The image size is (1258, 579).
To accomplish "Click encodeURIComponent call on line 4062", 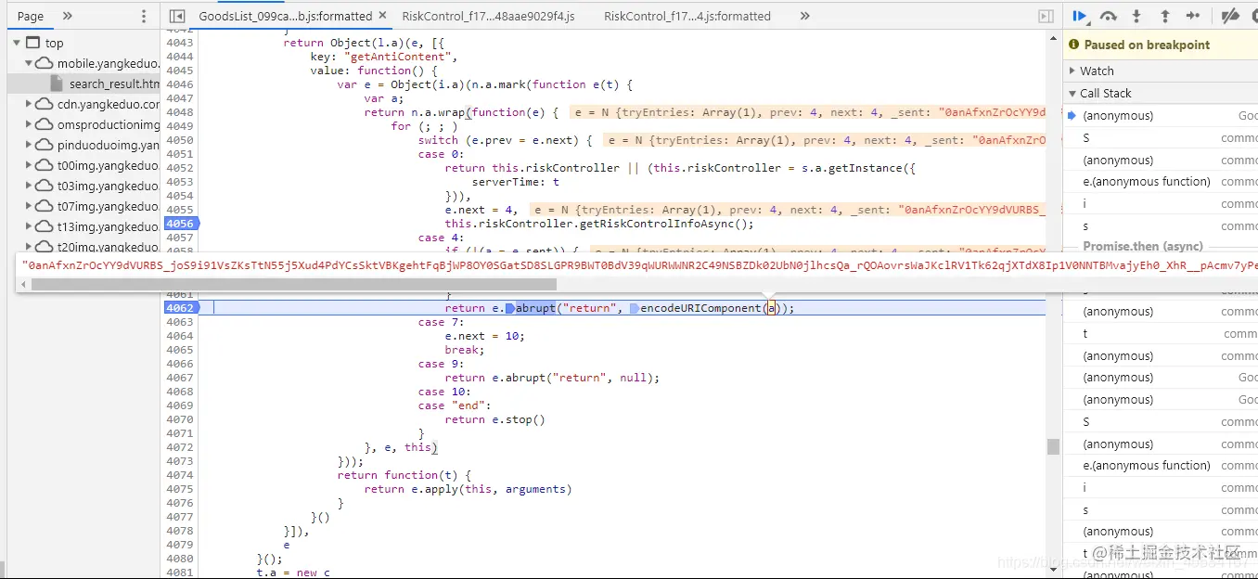I will (700, 308).
